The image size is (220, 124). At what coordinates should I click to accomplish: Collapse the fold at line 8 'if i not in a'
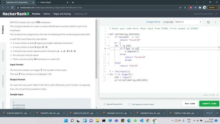(x=108, y=49)
